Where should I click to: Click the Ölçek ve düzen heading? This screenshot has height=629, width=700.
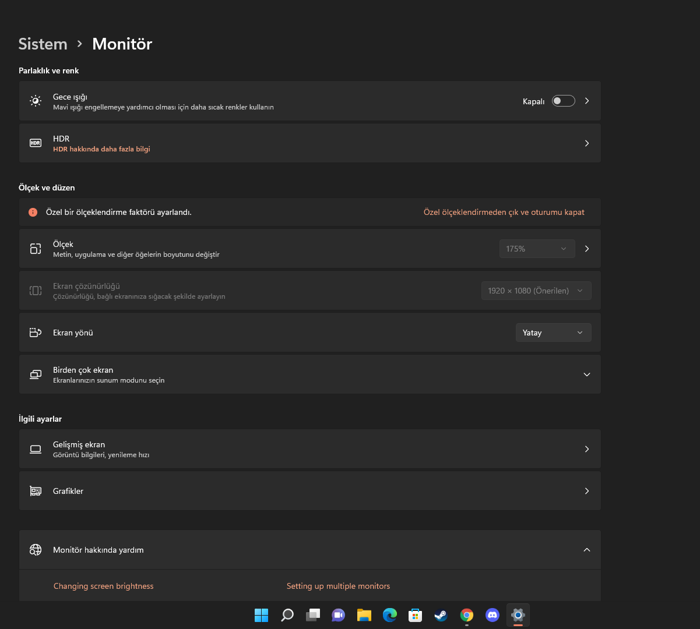coord(47,188)
